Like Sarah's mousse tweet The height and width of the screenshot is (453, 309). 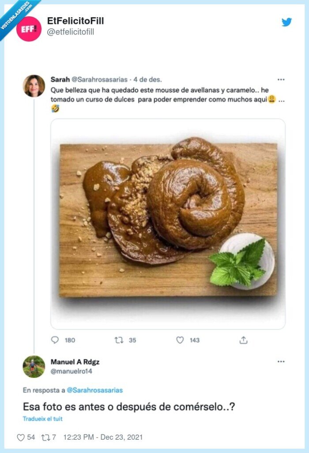[x=180, y=340]
